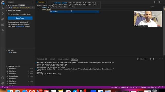Open the 'Undo / Redo' timeline entry
The image size is (165, 92).
[20, 76]
